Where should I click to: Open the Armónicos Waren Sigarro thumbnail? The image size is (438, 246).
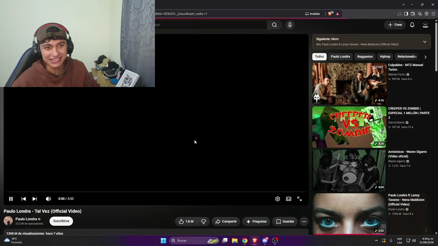tap(349, 170)
